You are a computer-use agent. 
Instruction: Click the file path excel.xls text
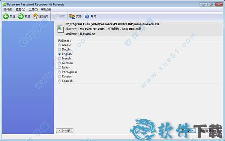tap(112, 24)
